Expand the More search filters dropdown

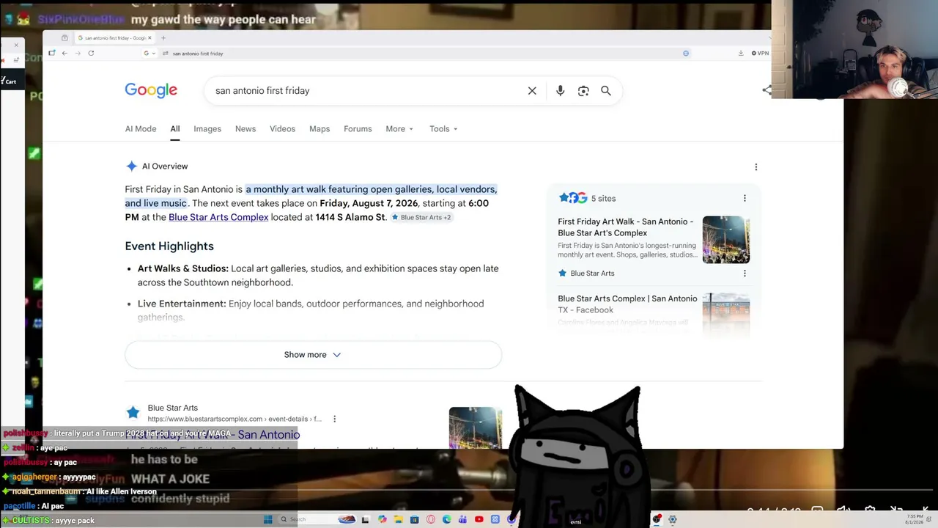[399, 129]
